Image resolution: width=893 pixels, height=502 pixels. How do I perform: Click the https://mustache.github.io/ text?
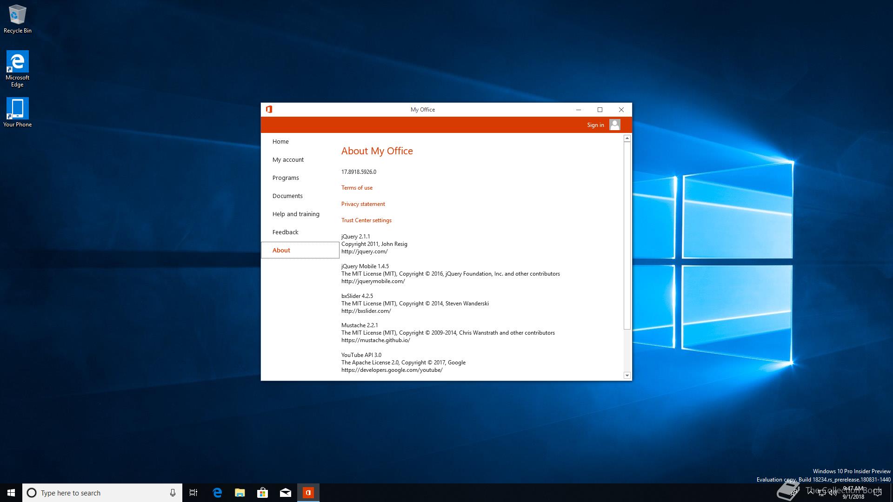tap(375, 340)
